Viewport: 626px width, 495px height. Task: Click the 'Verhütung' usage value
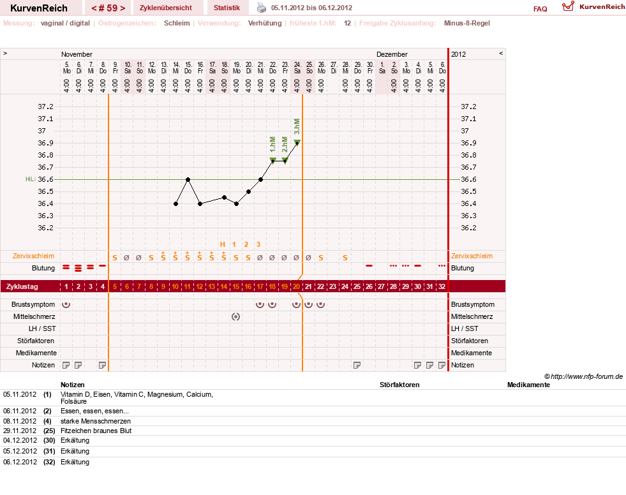tap(265, 23)
